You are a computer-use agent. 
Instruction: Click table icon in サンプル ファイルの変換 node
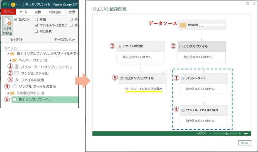coord(183,110)
